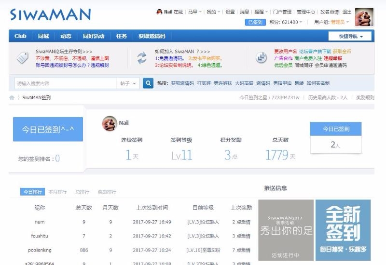386x265 pixels.
Task: Select the Club nav tab
Action: click(20, 36)
